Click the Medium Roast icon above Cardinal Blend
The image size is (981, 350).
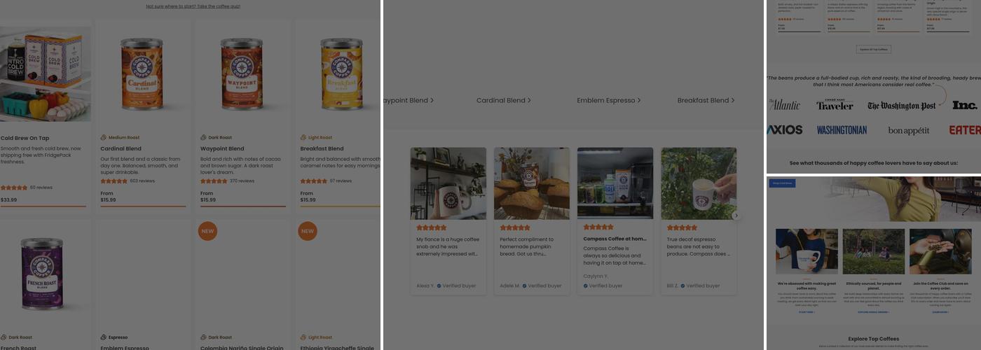(x=103, y=137)
